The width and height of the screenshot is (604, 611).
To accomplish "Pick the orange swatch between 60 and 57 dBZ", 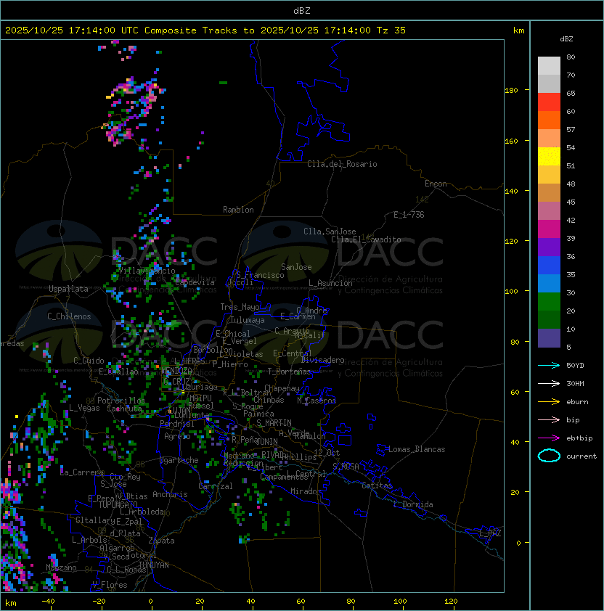I will pyautogui.click(x=549, y=120).
